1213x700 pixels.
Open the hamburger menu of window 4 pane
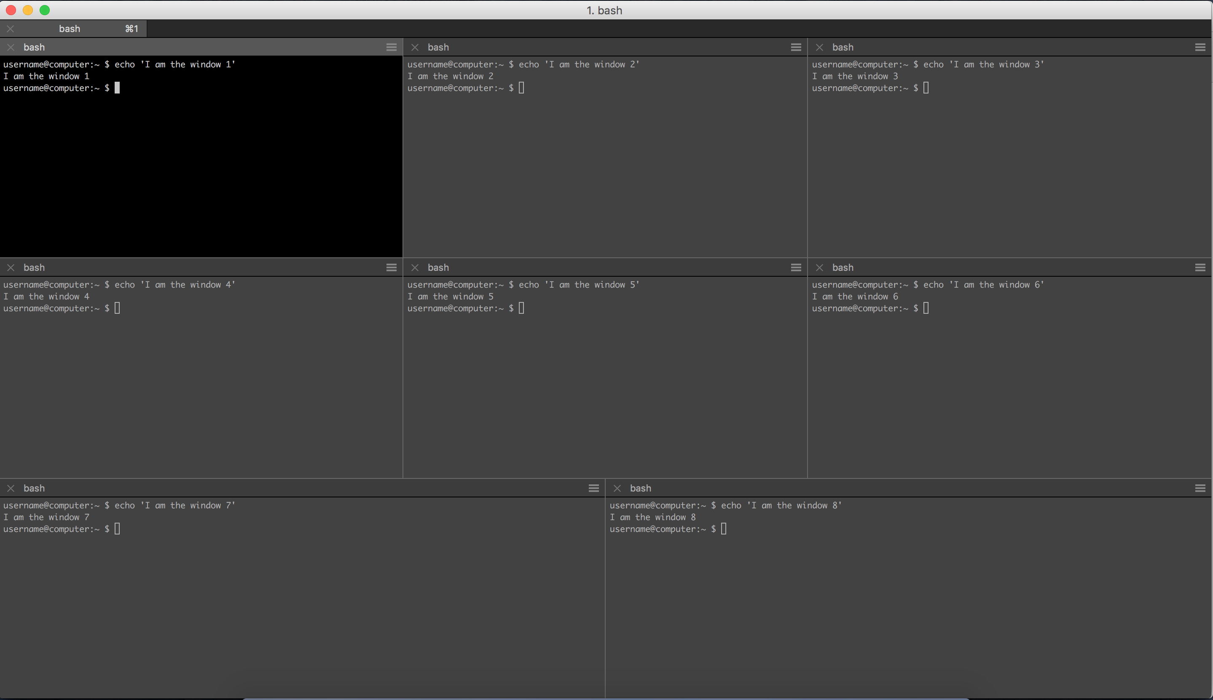pyautogui.click(x=392, y=267)
